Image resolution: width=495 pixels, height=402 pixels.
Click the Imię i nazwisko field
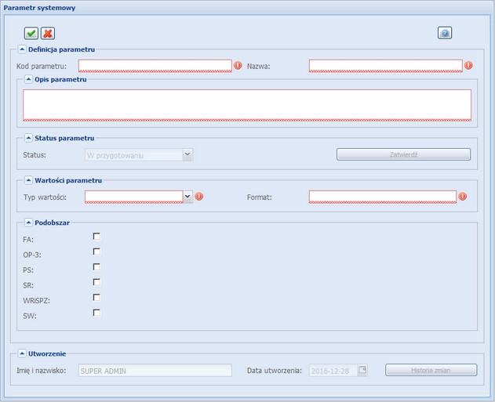(x=155, y=370)
